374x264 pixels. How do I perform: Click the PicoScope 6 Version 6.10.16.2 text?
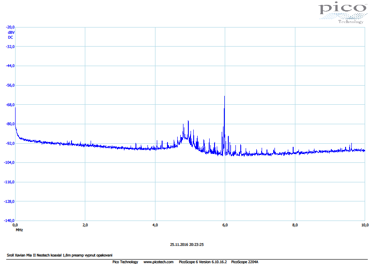pyautogui.click(x=203, y=262)
